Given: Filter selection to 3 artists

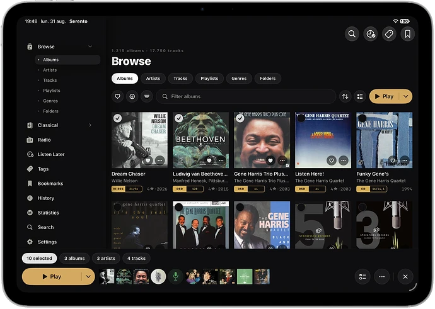Looking at the screenshot, I should pyautogui.click(x=106, y=258).
